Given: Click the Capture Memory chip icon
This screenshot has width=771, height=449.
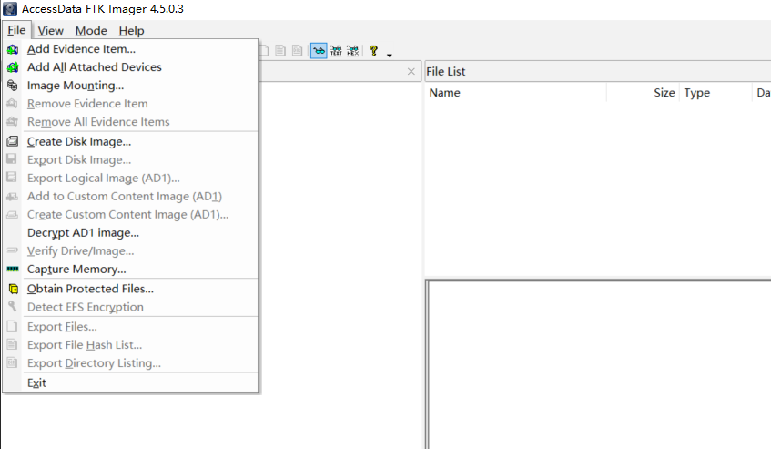Looking at the screenshot, I should pyautogui.click(x=13, y=270).
